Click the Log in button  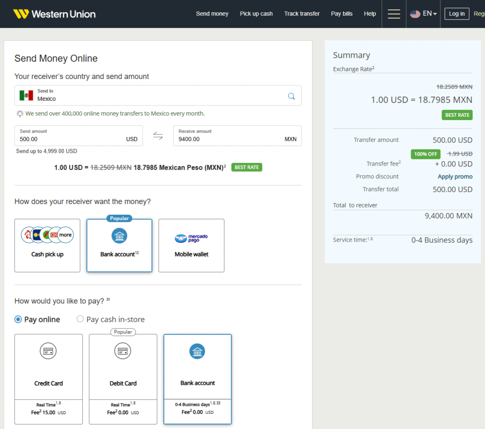457,14
